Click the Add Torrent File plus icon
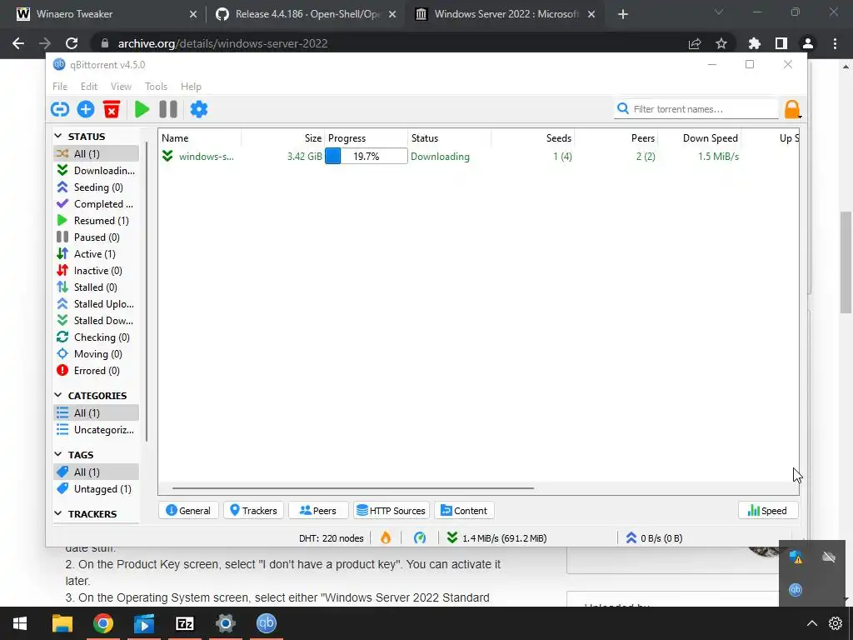This screenshot has height=640, width=853. (86, 109)
